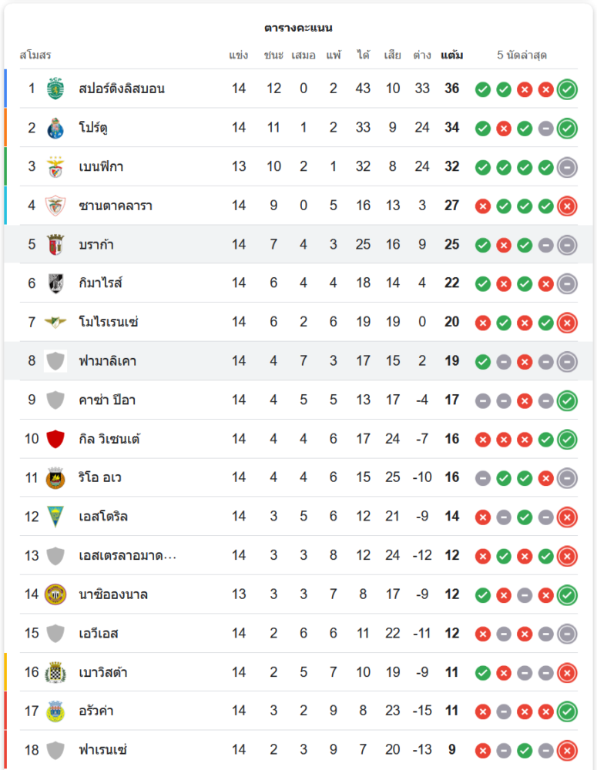Click Benfica's latest match draw indicator
The width and height of the screenshot is (597, 770).
(x=567, y=166)
